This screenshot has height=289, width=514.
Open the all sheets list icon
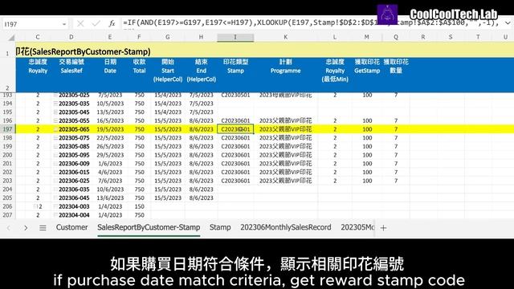tap(43, 228)
